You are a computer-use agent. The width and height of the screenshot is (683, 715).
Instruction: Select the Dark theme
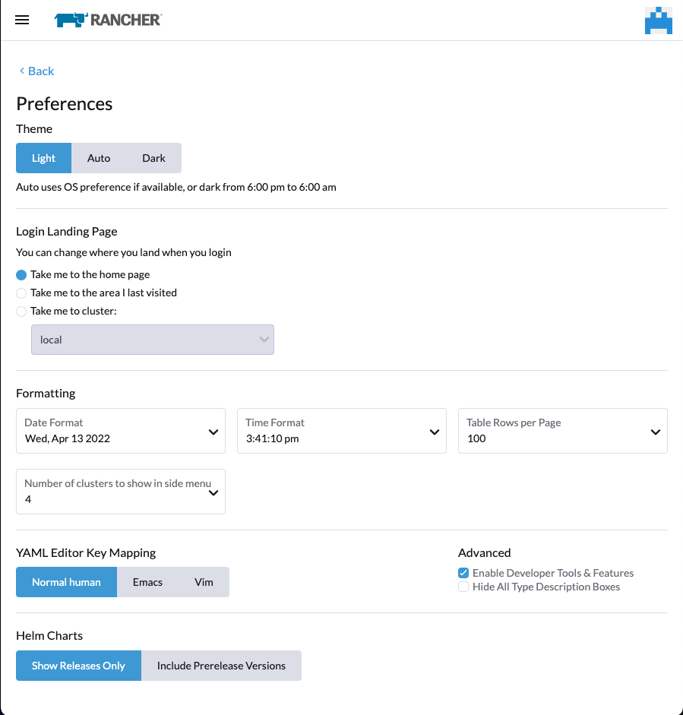[153, 158]
